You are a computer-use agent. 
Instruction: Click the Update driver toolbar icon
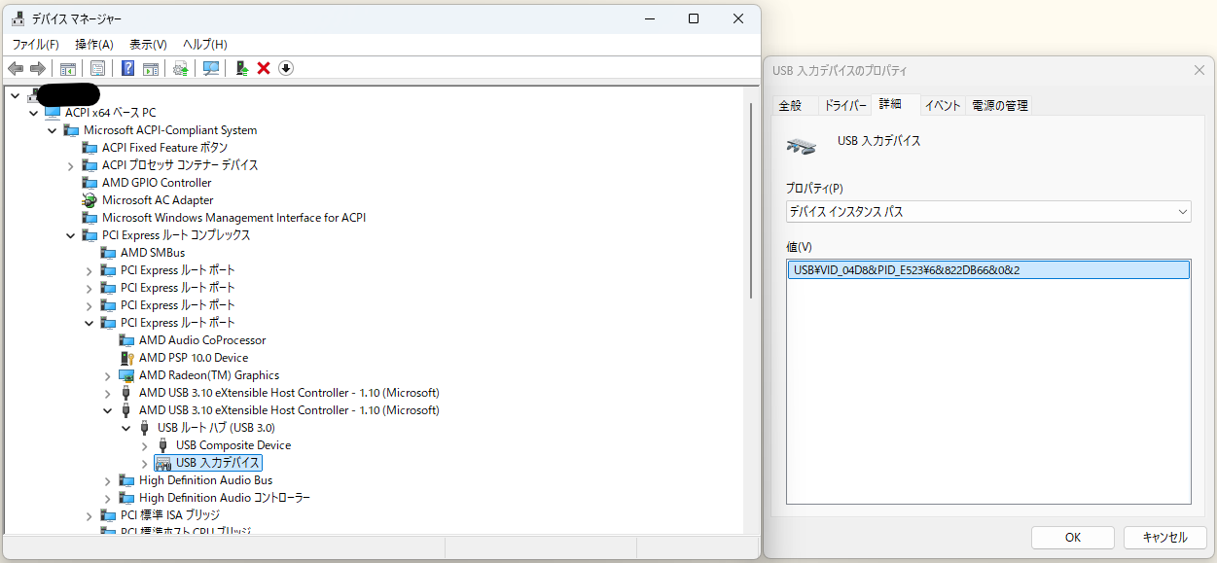(x=180, y=68)
